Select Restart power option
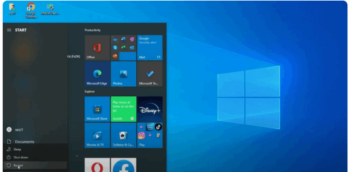 (x=35, y=165)
